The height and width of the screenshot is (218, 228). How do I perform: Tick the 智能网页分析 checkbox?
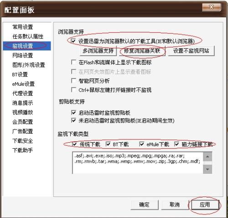[x=73, y=81]
